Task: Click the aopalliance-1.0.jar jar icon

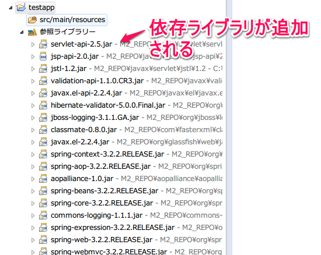Action: (43, 179)
